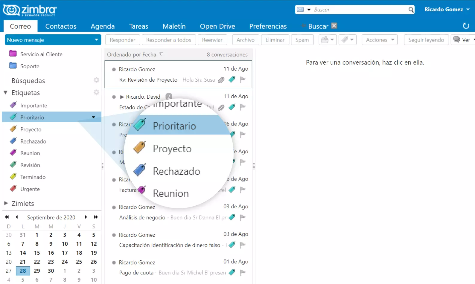
Task: Open the Servicio al Cliente folder
Action: click(41, 54)
